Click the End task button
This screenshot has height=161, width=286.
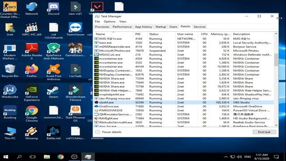click(x=264, y=132)
